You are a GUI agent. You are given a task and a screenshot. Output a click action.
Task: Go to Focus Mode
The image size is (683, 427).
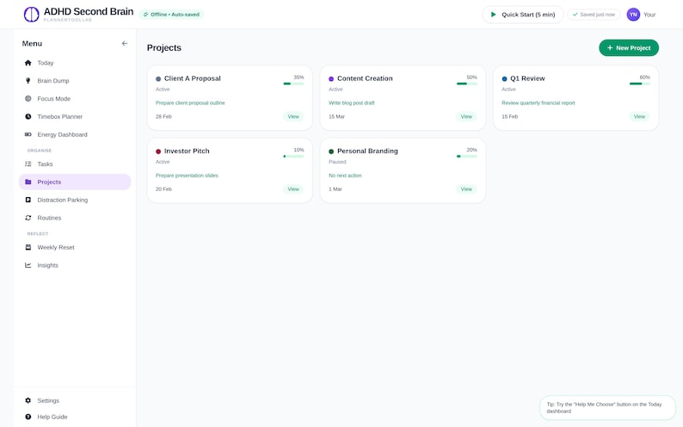click(x=75, y=98)
